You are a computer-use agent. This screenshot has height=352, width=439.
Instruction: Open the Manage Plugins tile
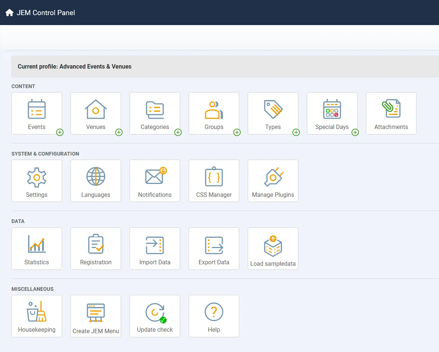273,181
